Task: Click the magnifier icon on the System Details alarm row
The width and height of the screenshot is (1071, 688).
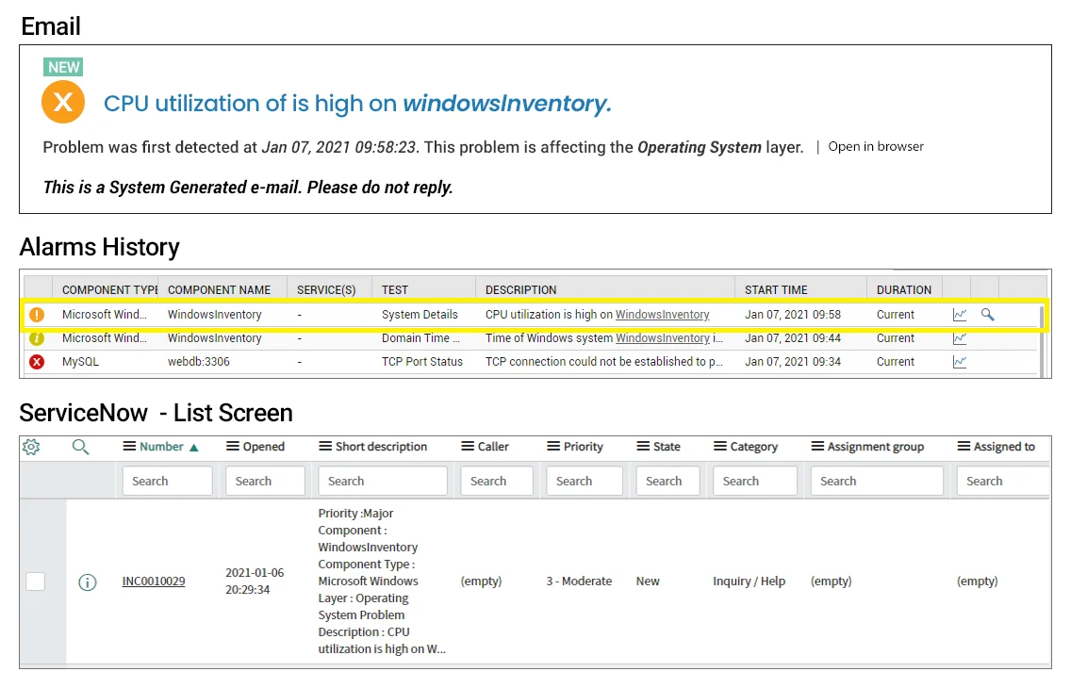Action: (x=988, y=315)
